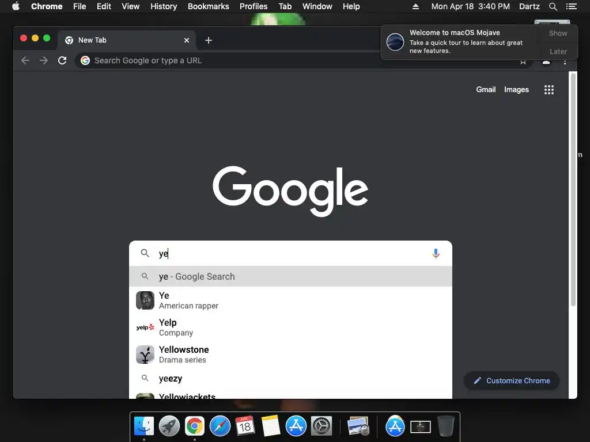This screenshot has height=442, width=590.
Task: Open Spotlight search in menu bar
Action: point(553,6)
